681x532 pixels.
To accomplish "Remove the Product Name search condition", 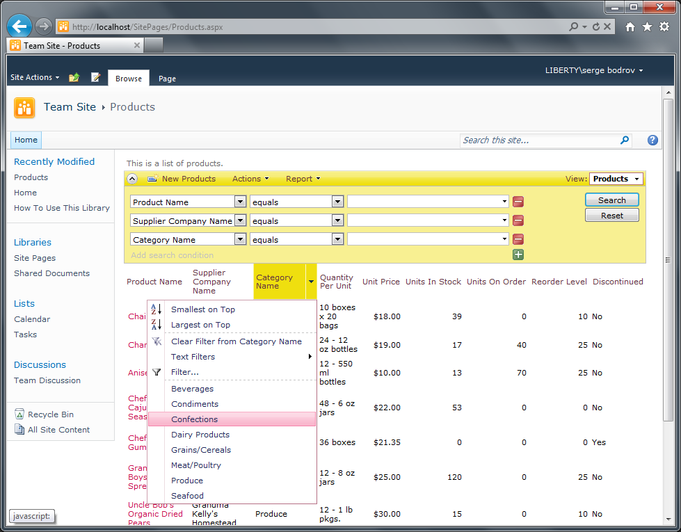I will point(518,202).
